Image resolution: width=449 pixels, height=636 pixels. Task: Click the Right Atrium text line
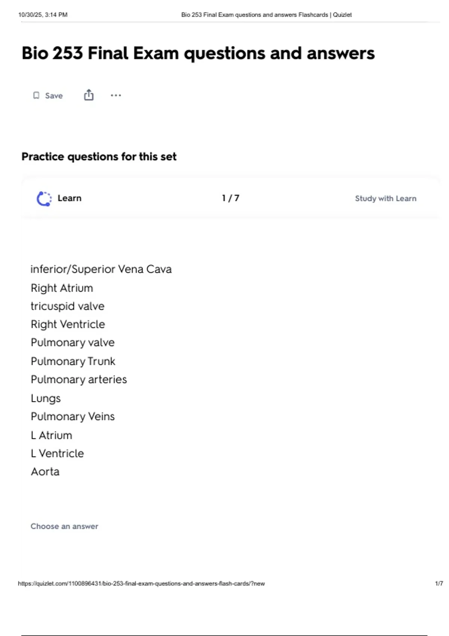click(62, 288)
